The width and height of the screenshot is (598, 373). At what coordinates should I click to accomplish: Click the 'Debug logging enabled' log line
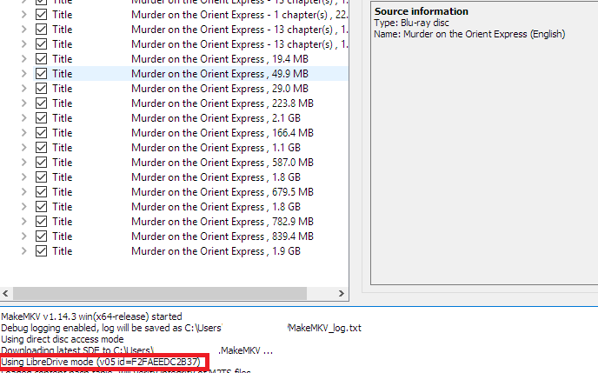181,328
